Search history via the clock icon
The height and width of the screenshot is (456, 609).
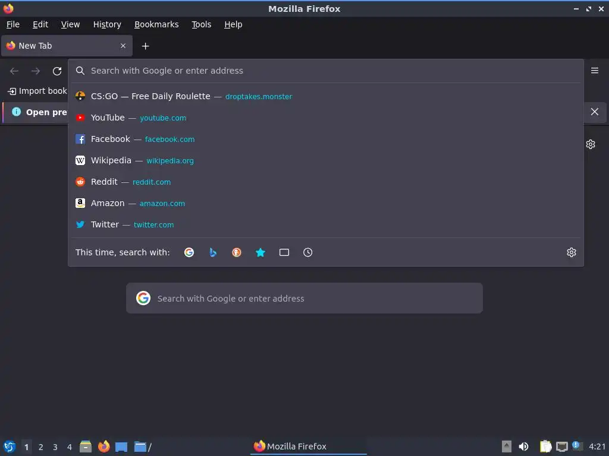point(307,252)
